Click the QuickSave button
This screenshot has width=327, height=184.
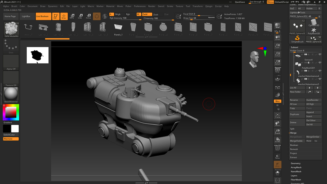(x=240, y=2)
